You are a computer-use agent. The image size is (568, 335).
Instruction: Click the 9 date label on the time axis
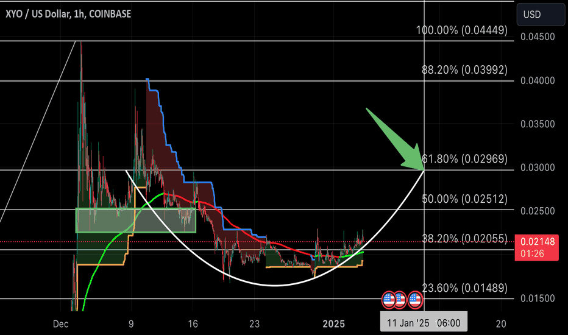[131, 324]
